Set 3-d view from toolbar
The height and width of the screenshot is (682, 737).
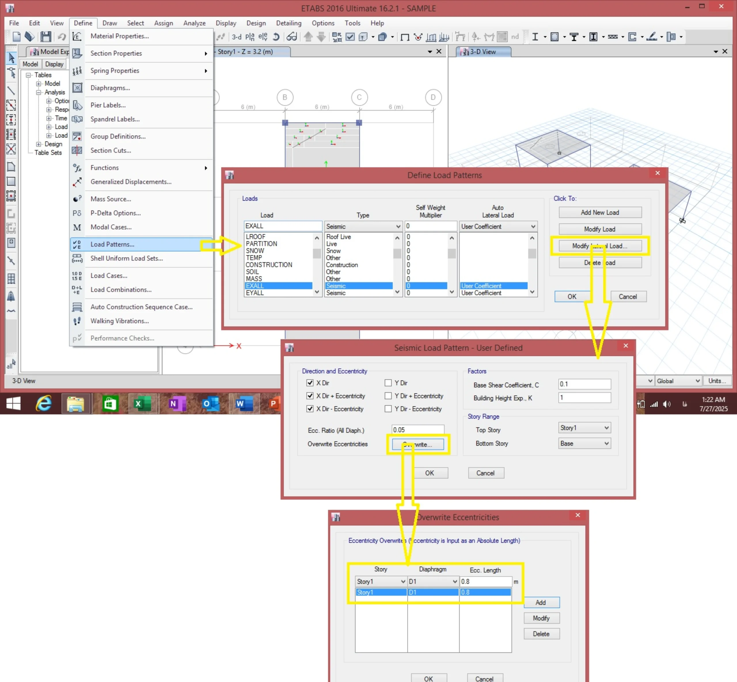coord(236,37)
